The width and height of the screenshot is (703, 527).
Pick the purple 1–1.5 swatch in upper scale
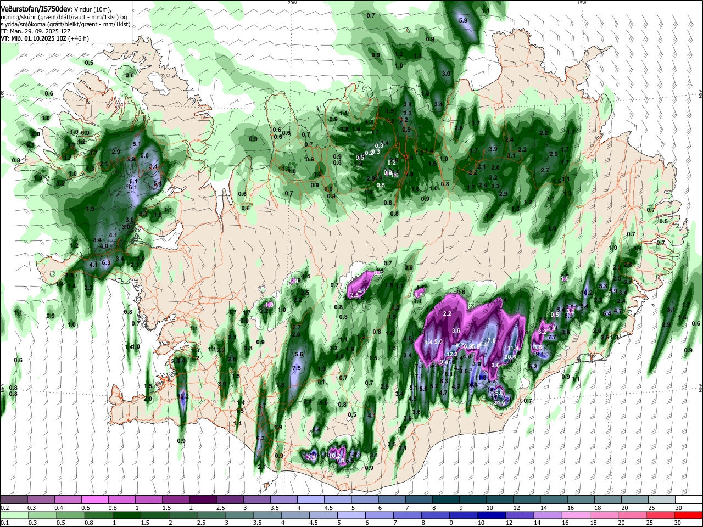tap(148, 500)
